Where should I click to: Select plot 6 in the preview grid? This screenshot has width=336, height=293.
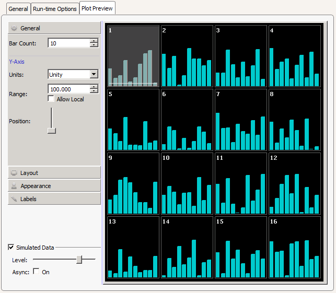pos(187,120)
